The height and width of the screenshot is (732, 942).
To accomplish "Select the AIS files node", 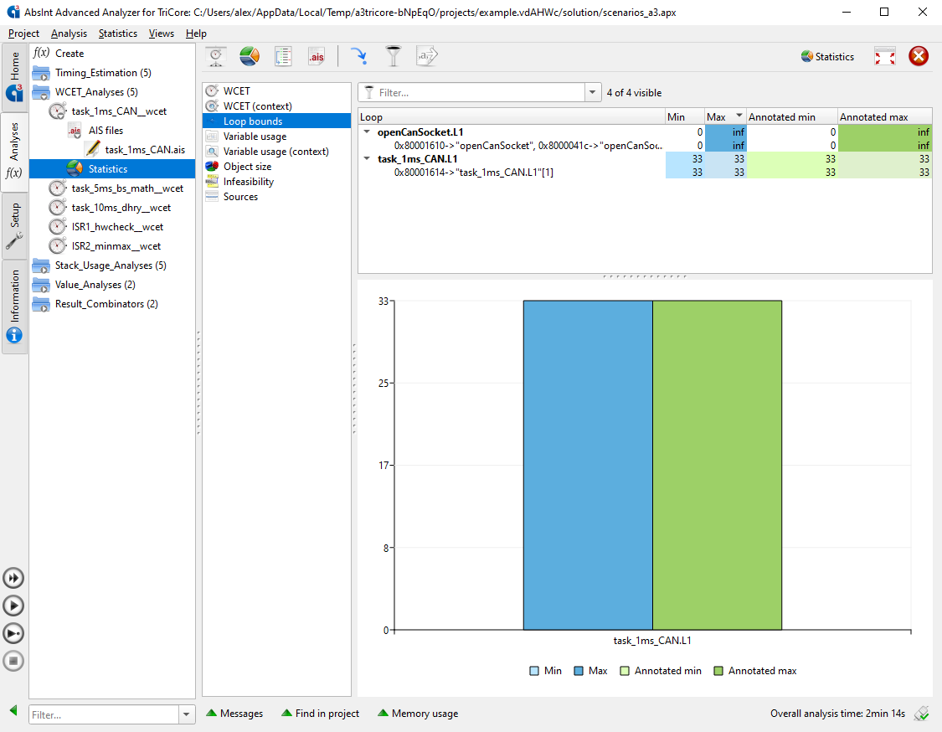I will coord(106,131).
